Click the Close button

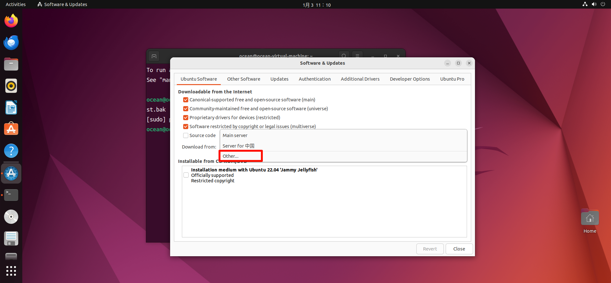click(459, 249)
